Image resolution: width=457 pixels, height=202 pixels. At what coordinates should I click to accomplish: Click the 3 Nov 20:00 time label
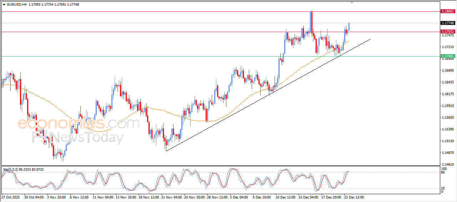56,197
